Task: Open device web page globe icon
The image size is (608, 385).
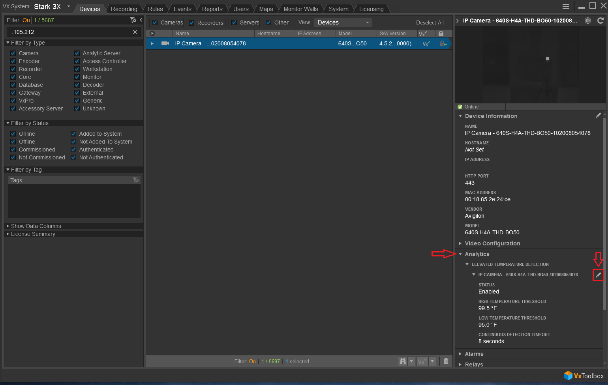Action: point(588,21)
